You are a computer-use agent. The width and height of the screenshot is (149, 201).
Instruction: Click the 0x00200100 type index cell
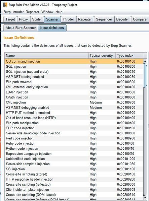[x=126, y=174]
